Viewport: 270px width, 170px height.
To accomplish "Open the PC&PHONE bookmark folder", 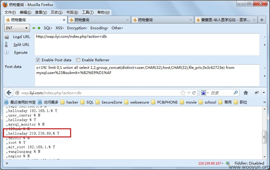I will click(x=164, y=102).
